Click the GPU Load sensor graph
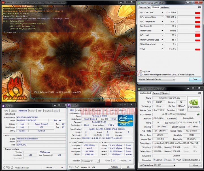 point(189,35)
